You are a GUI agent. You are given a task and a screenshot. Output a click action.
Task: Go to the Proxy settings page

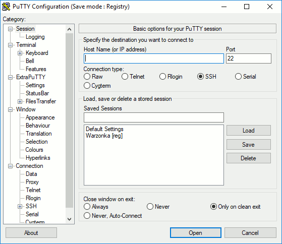(x=32, y=182)
